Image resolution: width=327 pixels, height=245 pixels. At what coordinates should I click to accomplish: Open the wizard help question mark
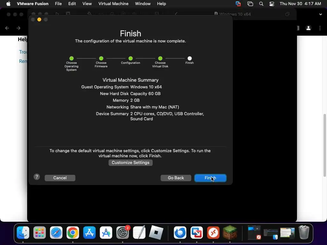click(x=37, y=177)
